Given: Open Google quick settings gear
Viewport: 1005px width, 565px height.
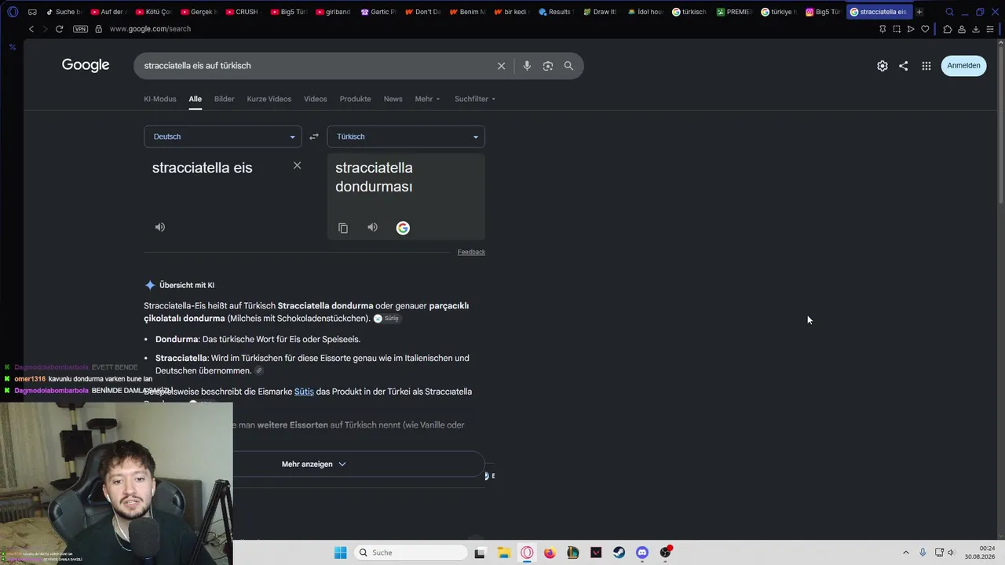Looking at the screenshot, I should (883, 66).
